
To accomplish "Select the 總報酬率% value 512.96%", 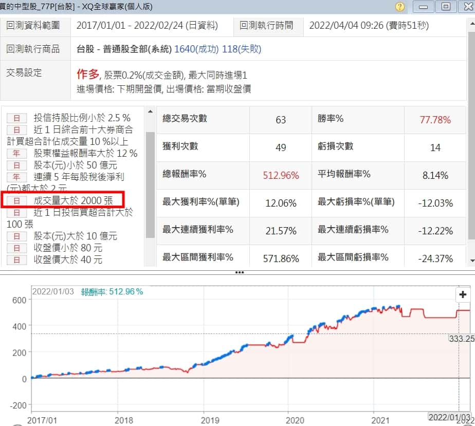I will [x=281, y=175].
